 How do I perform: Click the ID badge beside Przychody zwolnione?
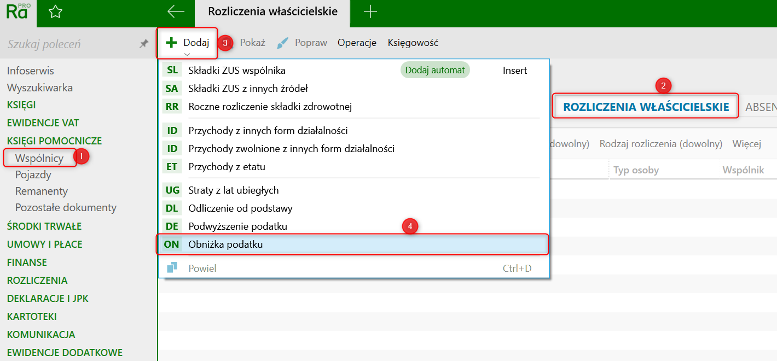tap(172, 148)
